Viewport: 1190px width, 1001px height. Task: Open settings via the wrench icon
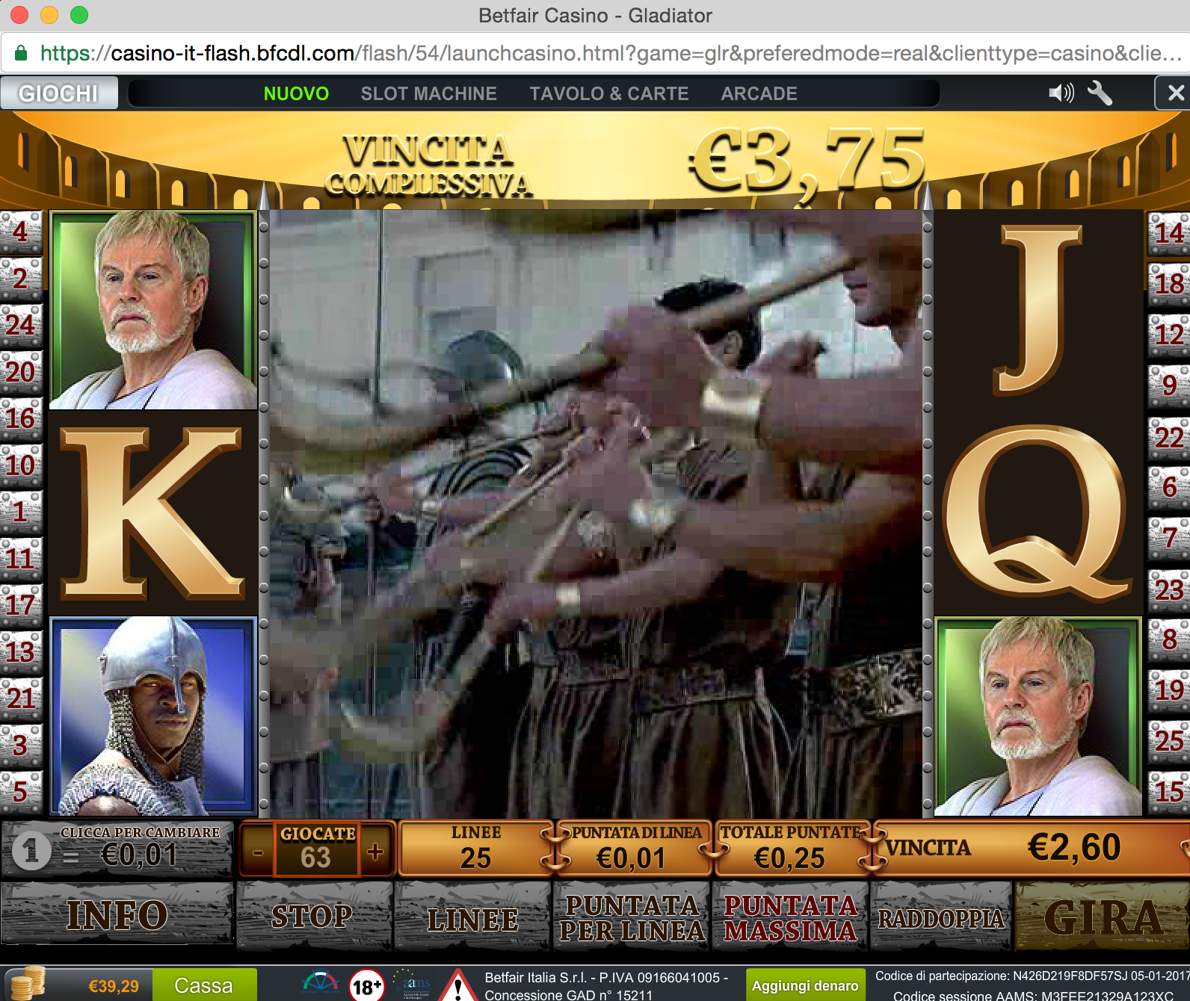(x=1100, y=93)
